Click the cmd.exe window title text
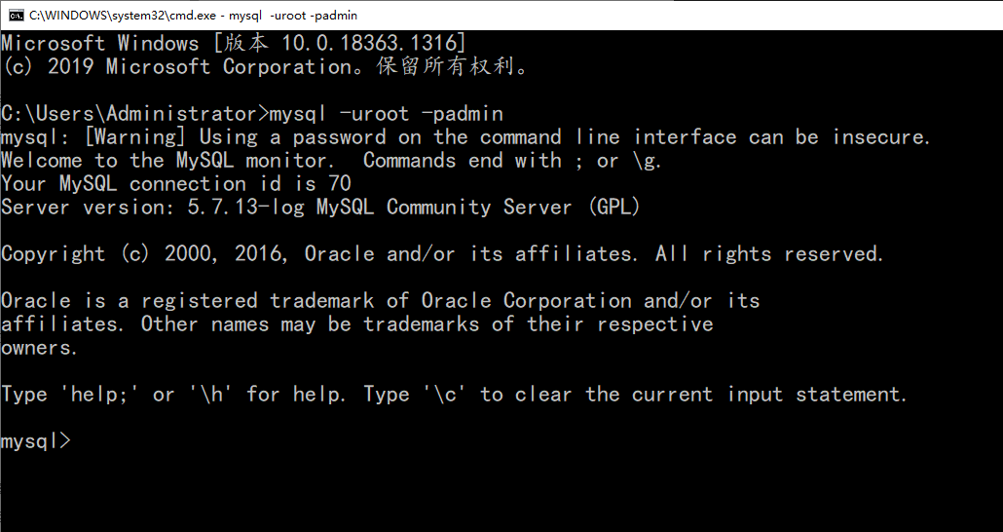This screenshot has width=1003, height=532. pos(193,15)
